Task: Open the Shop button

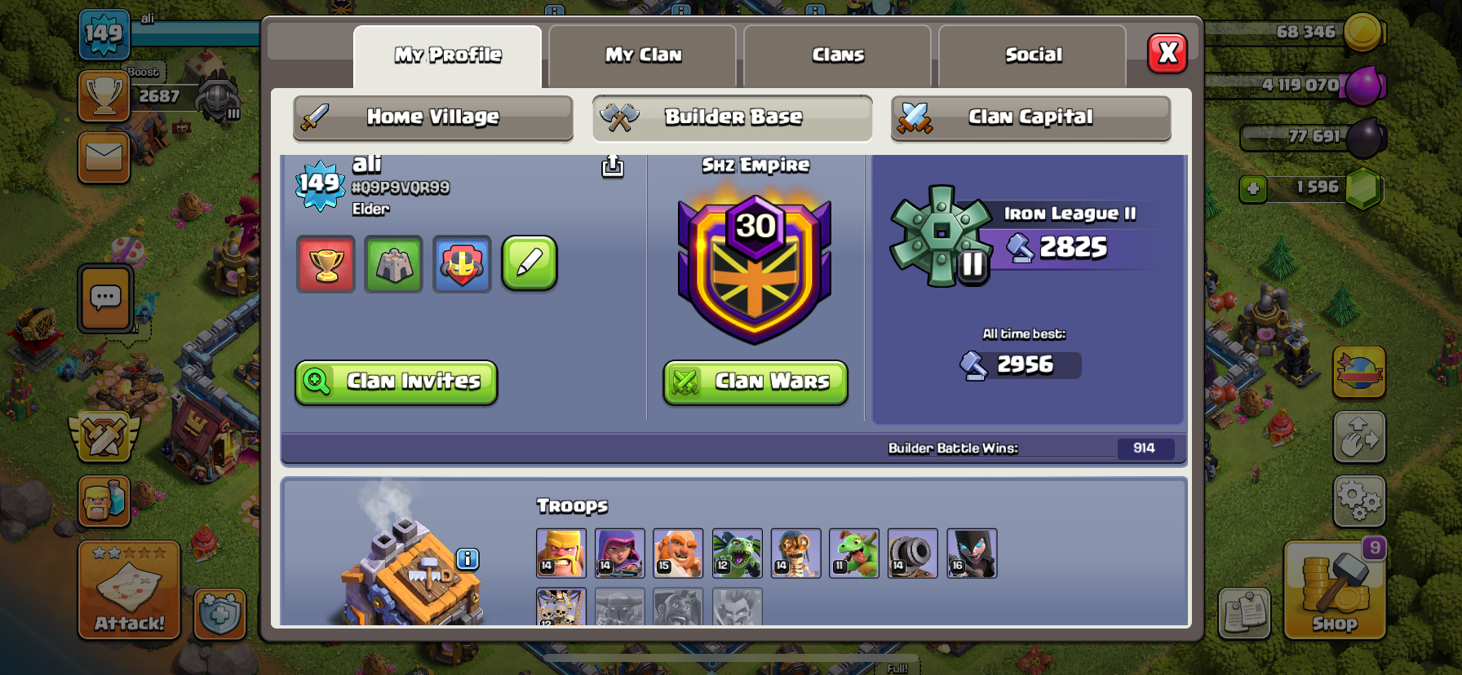Action: (1335, 589)
